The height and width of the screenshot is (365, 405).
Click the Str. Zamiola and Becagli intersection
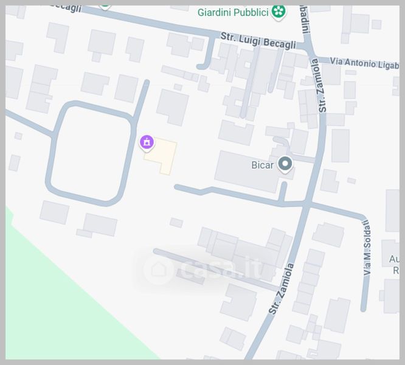tap(308, 47)
